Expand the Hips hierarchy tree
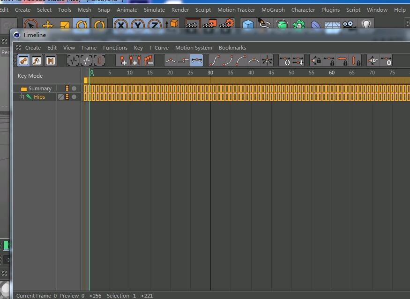The height and width of the screenshot is (299, 410). coord(22,97)
